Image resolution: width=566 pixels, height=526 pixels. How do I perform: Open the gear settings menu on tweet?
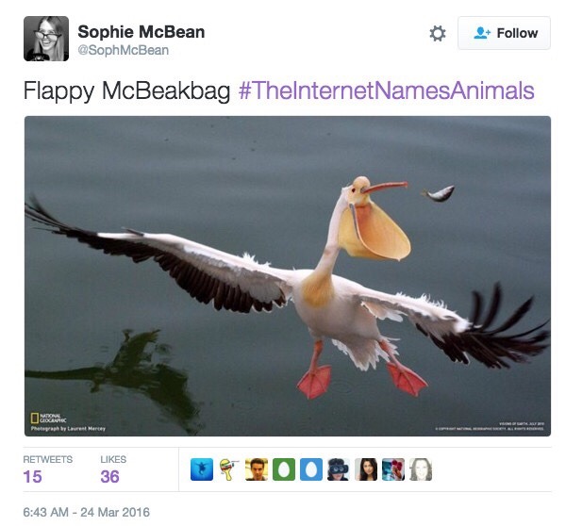437,34
